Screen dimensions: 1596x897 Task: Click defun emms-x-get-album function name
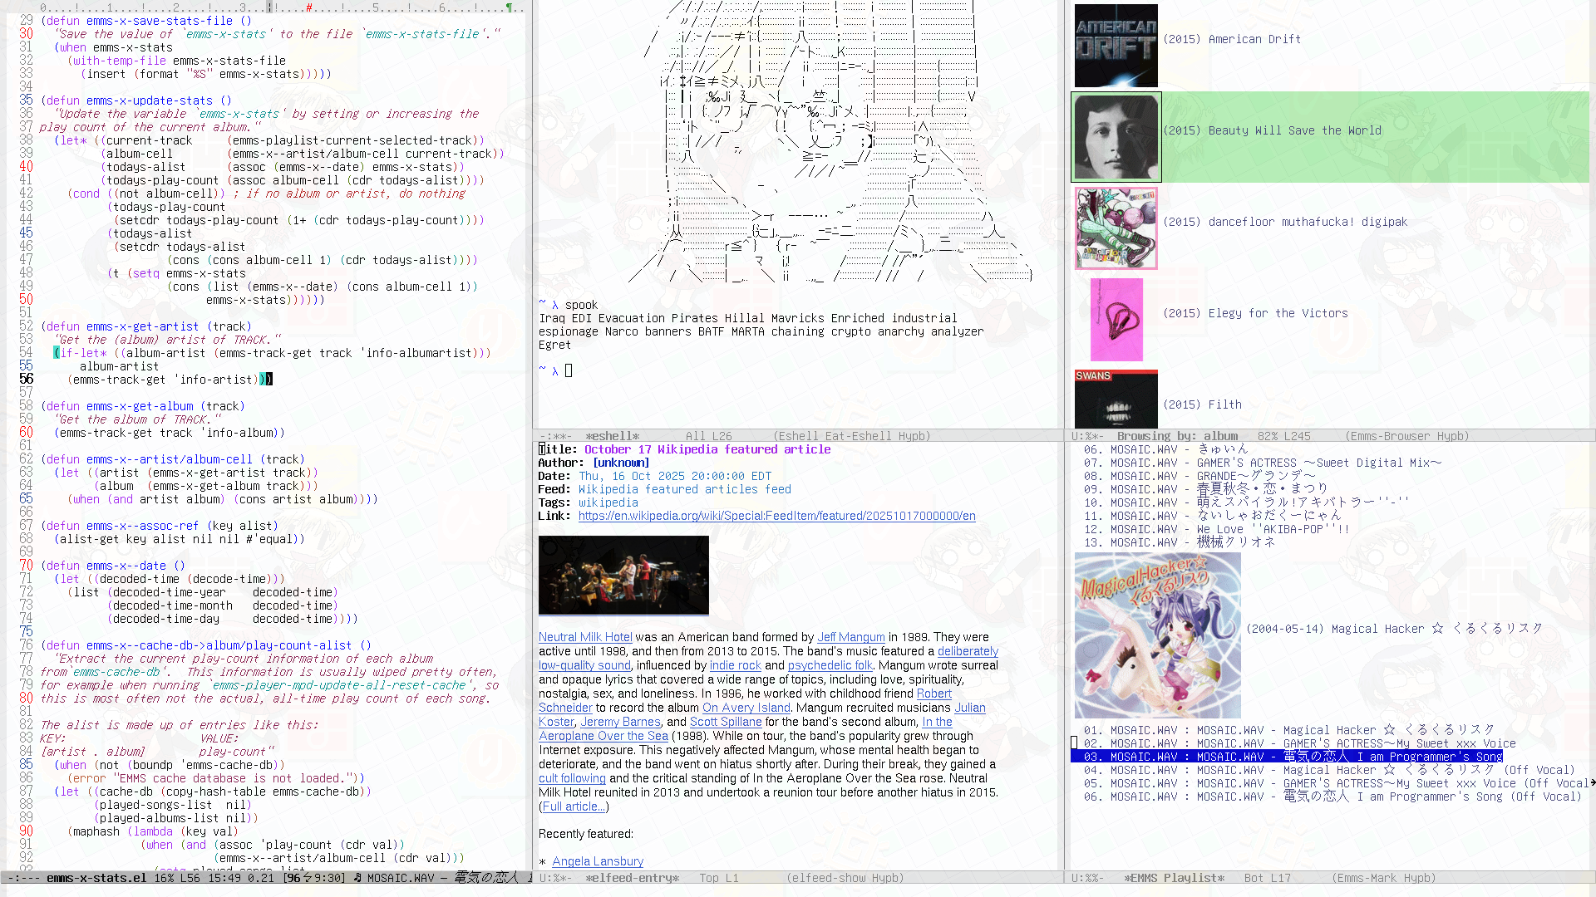tap(140, 406)
